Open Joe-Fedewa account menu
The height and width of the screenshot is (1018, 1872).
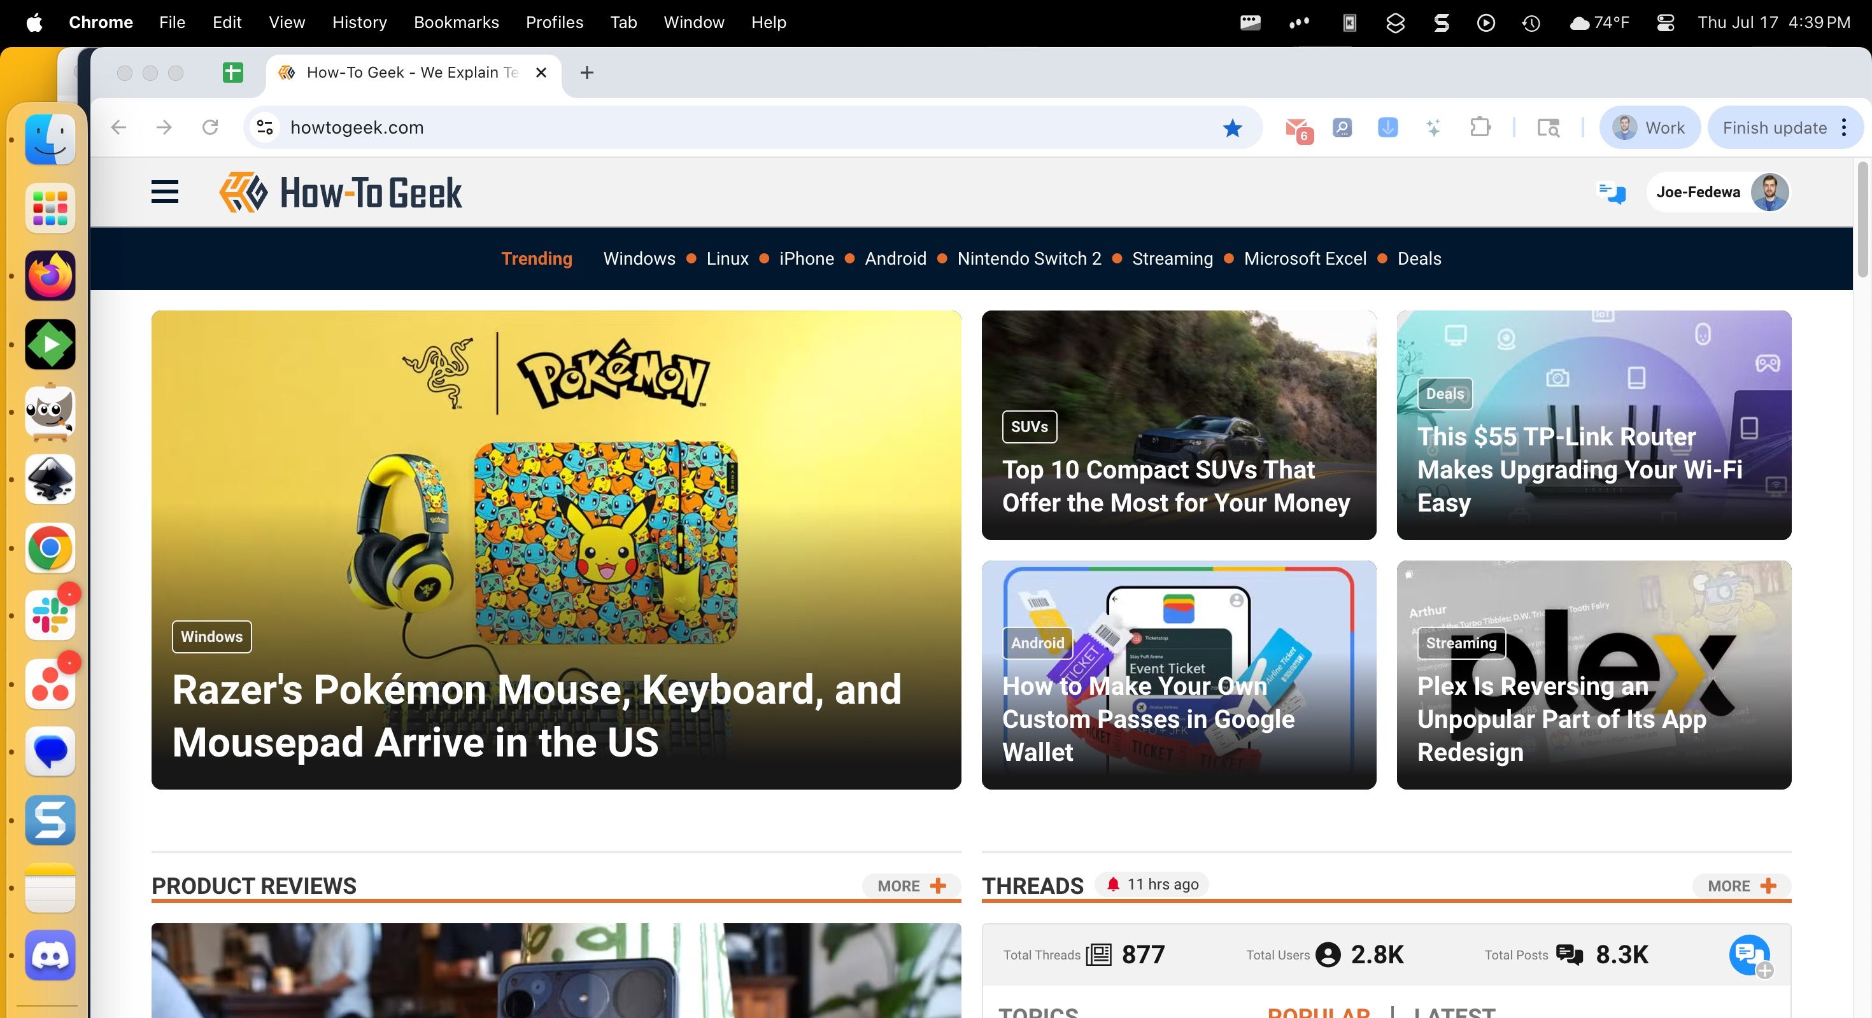point(1718,192)
